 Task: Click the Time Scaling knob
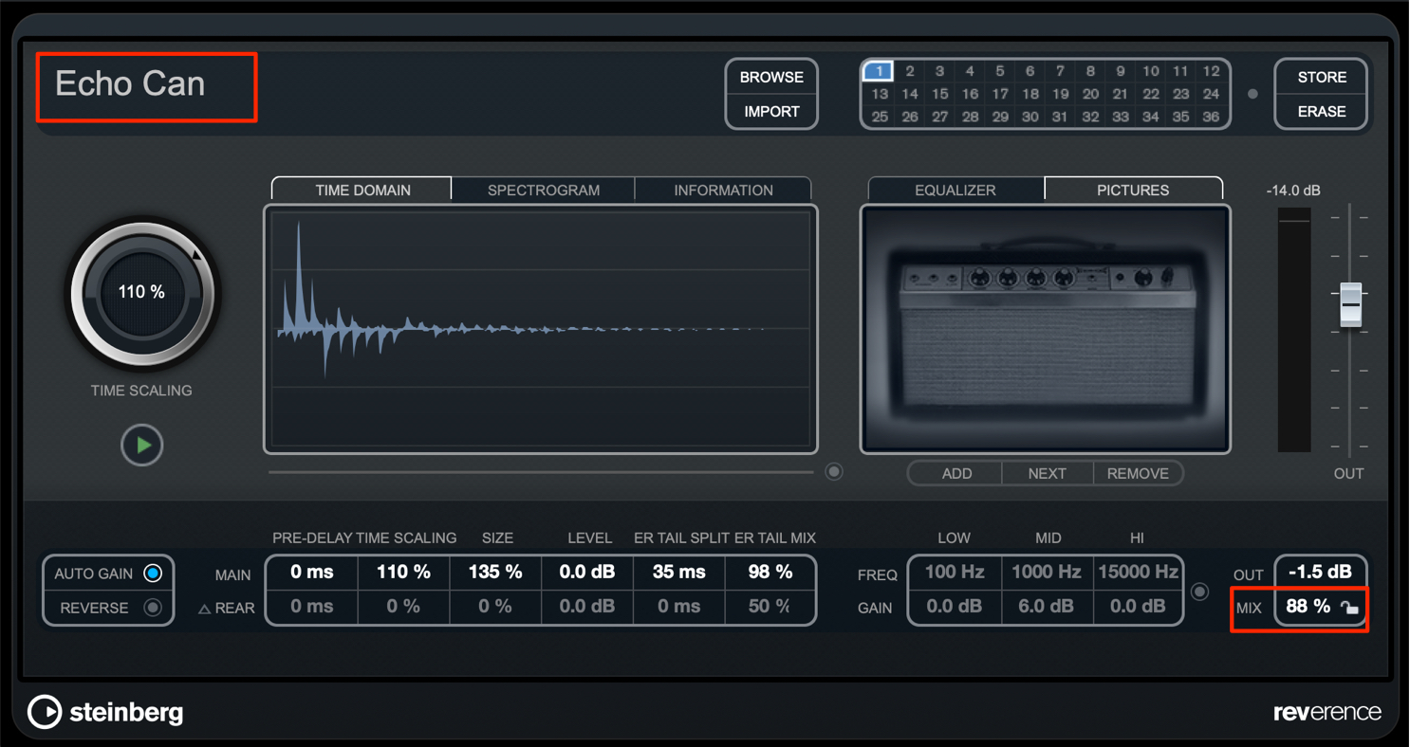(x=142, y=292)
